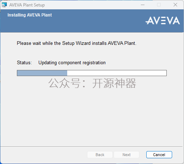Click the white AVEVA logo in banner
Image resolution: width=184 pixels, height=164 pixels.
[x=163, y=20]
